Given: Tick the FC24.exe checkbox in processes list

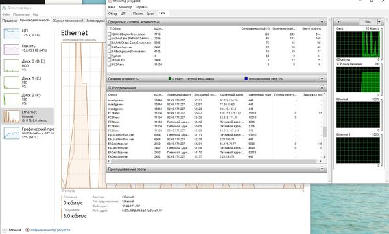Looking at the screenshot, I should click(x=109, y=65).
